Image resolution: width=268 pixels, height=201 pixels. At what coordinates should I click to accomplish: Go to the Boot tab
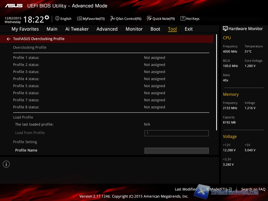tap(155, 29)
